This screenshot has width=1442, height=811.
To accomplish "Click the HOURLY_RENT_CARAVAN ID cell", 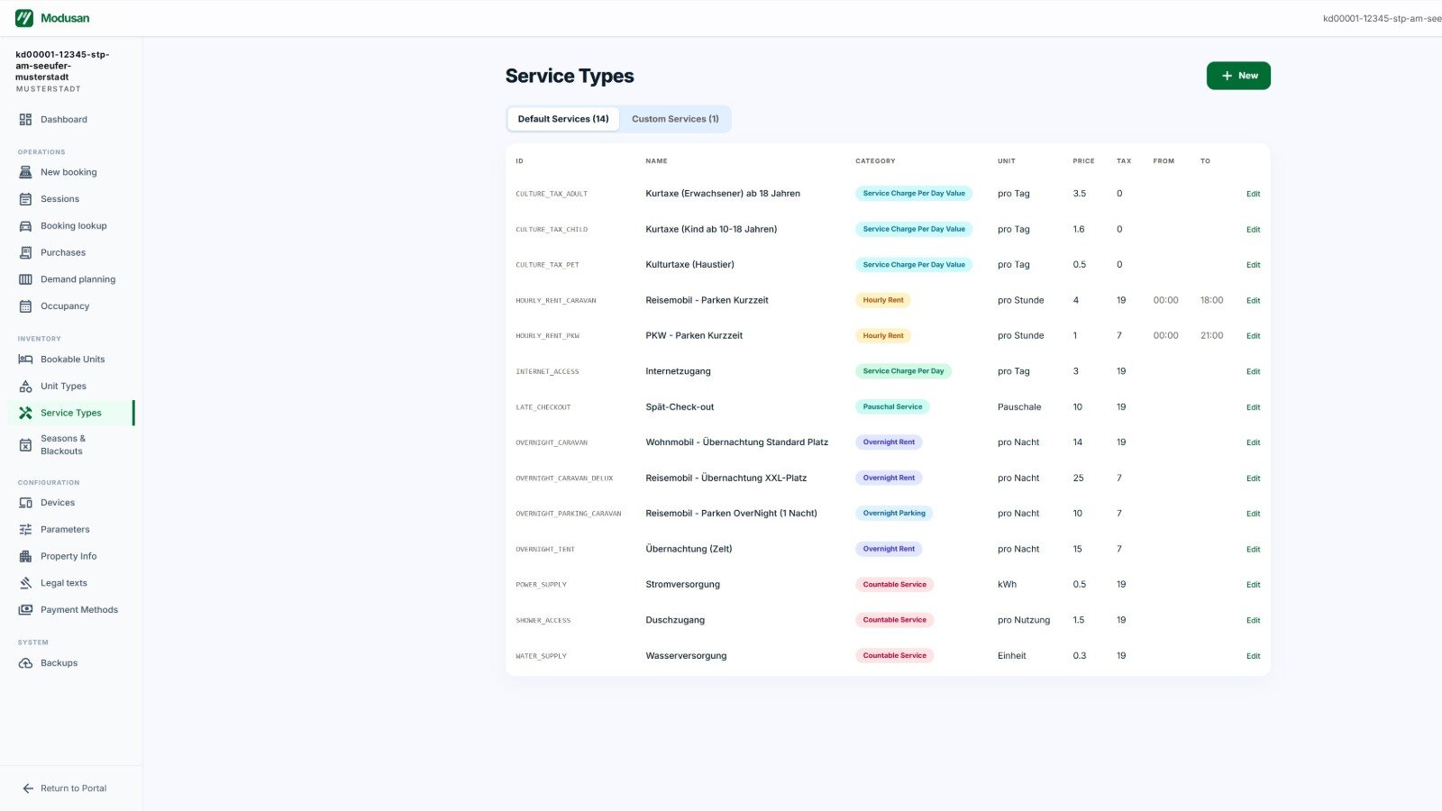I will pyautogui.click(x=556, y=301).
